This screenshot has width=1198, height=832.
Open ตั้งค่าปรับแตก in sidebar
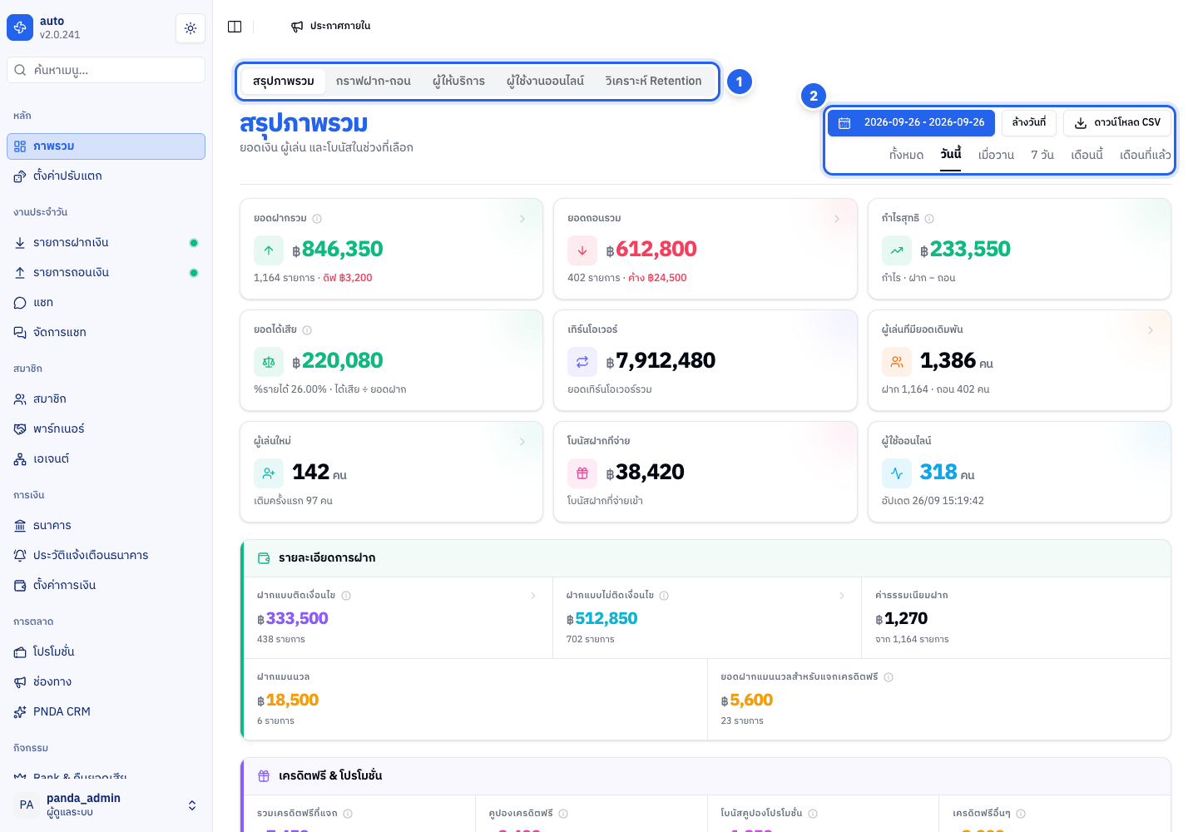tap(106, 176)
